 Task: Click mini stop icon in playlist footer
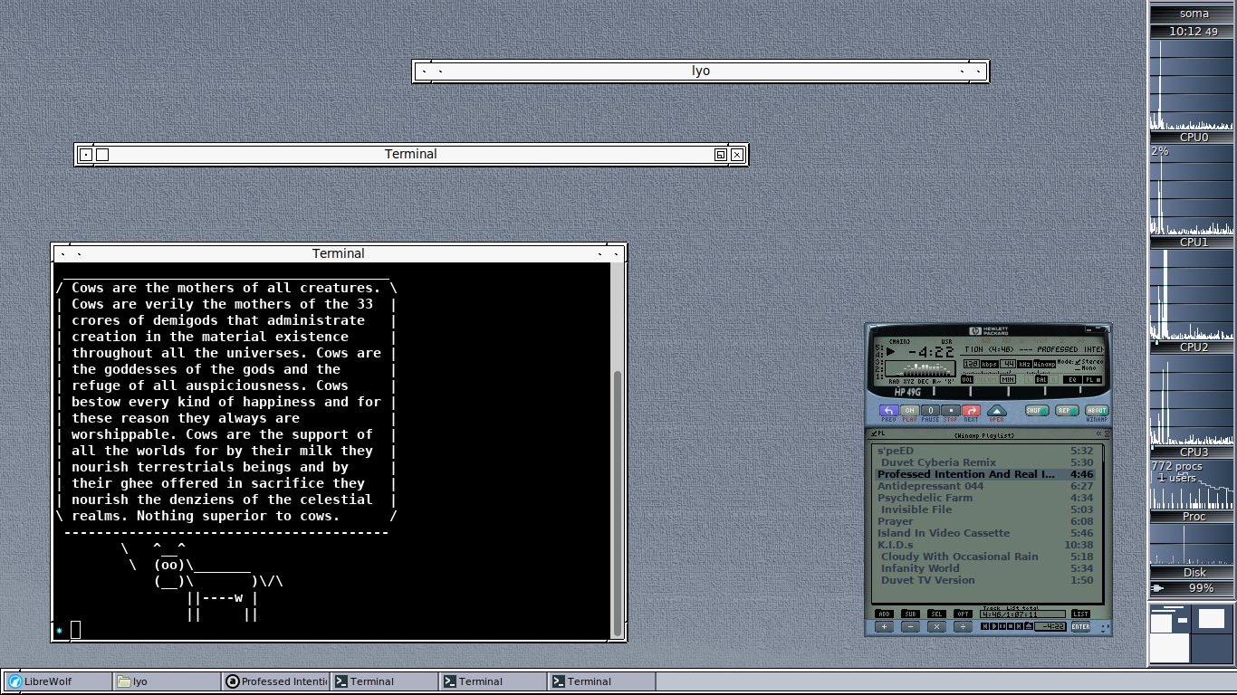tap(1011, 626)
